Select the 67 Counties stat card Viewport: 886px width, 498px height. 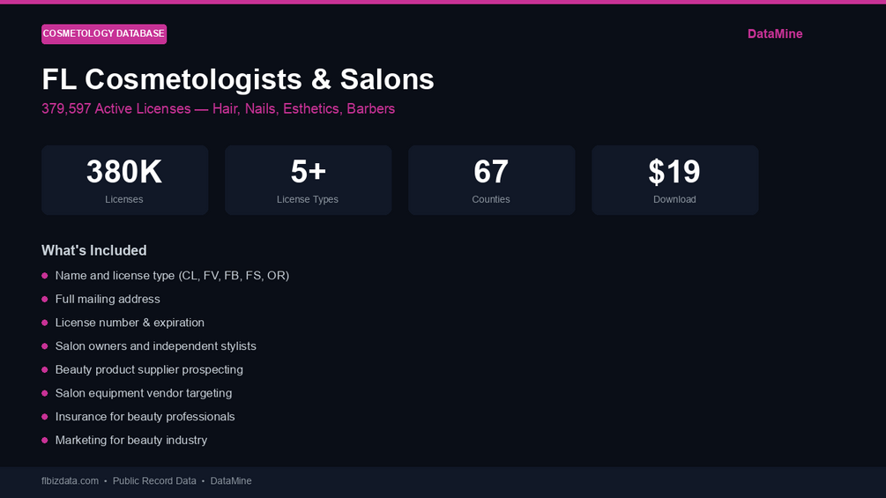click(x=492, y=180)
